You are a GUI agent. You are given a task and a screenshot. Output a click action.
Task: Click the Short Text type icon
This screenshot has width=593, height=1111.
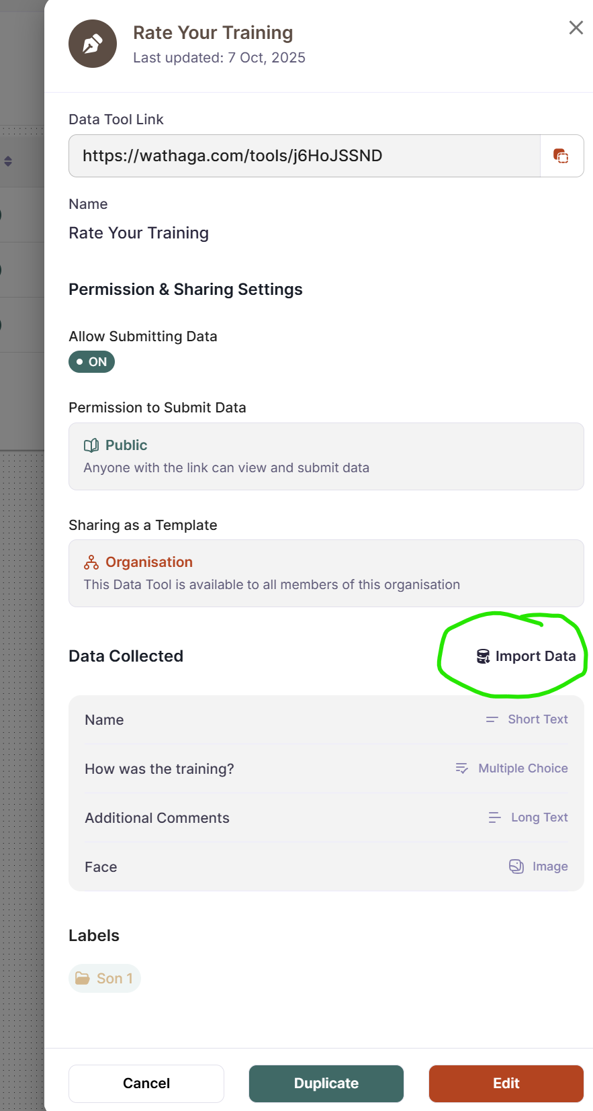492,719
